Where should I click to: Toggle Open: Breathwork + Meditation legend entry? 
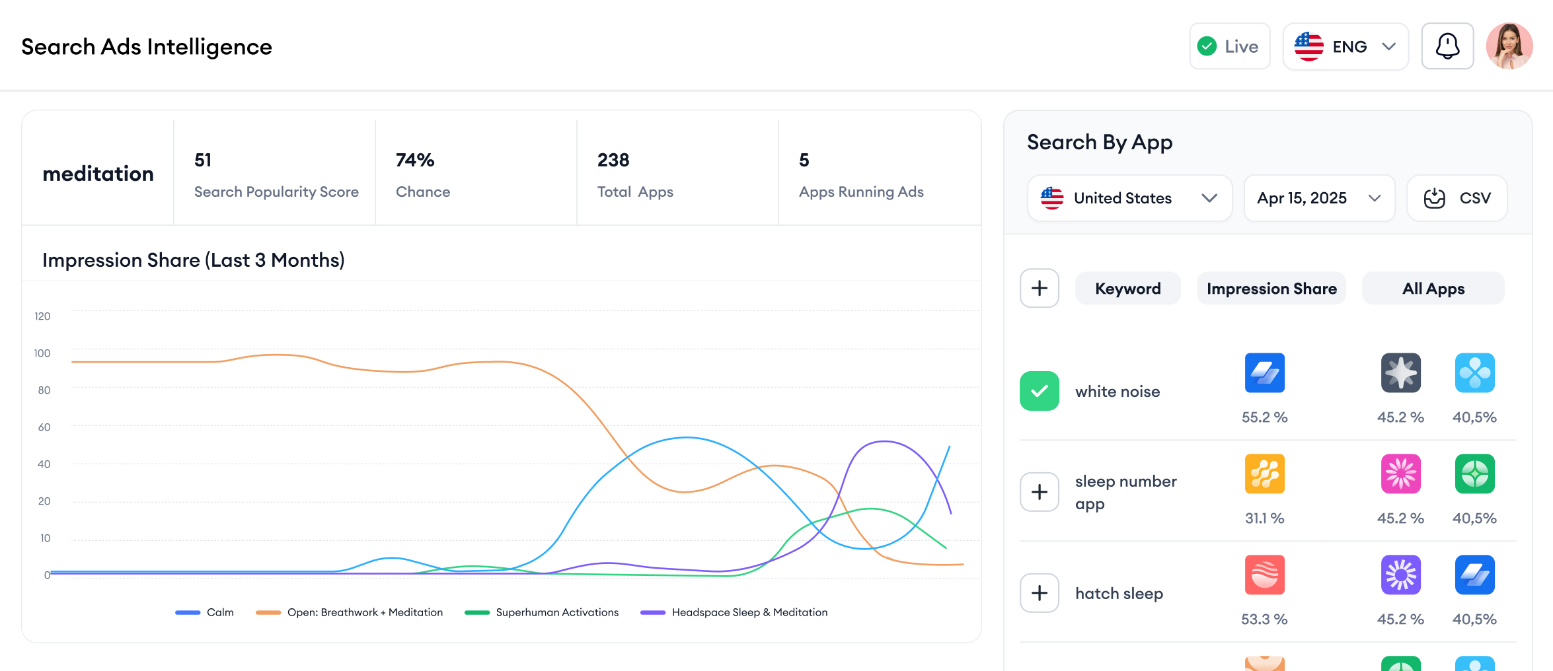click(x=350, y=612)
